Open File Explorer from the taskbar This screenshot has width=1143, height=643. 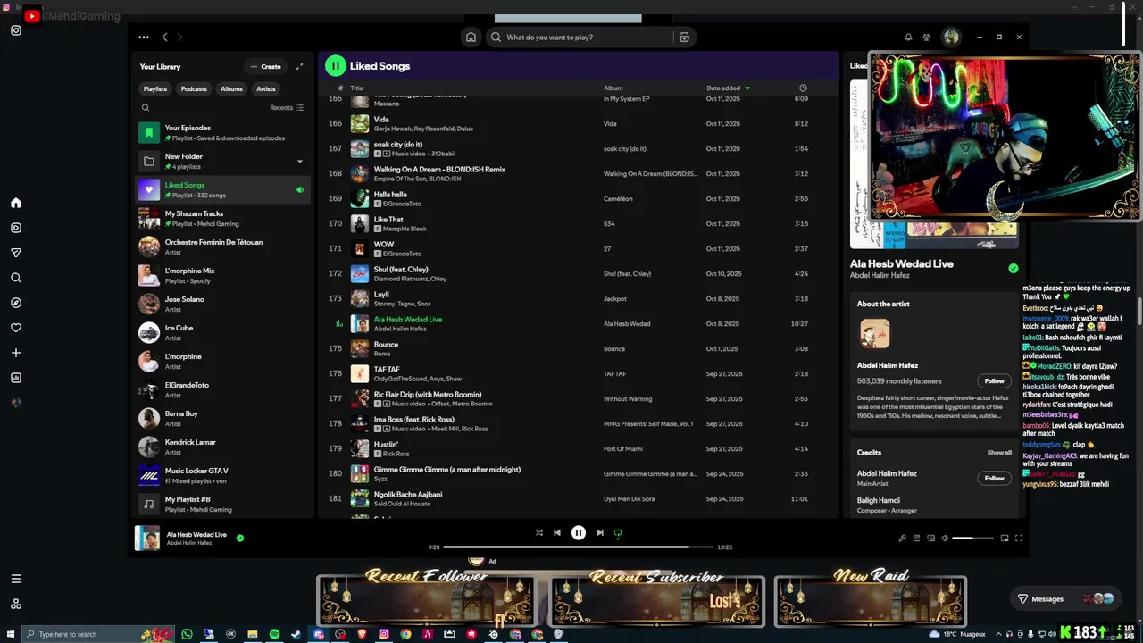[253, 634]
